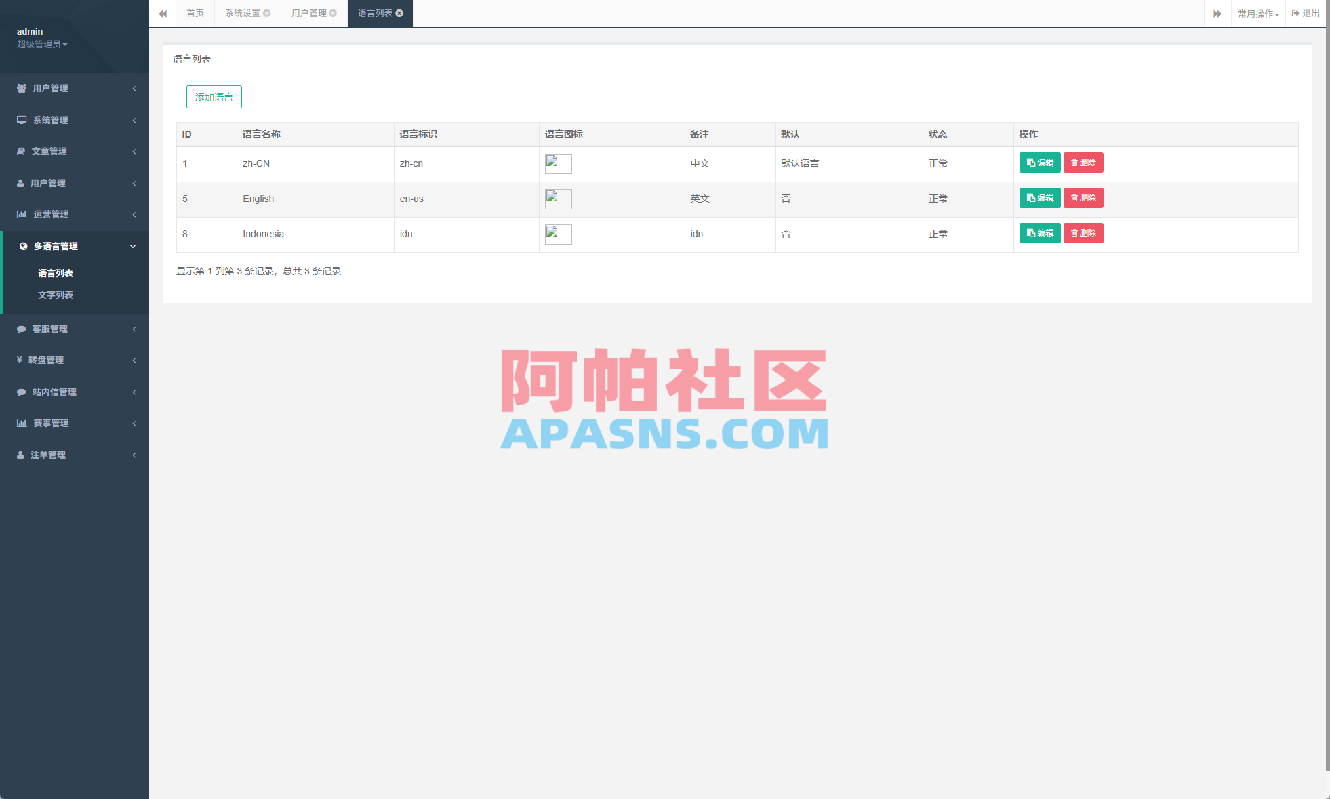This screenshot has width=1330, height=799.
Task: Select the 系统设置 tab
Action: click(x=243, y=13)
